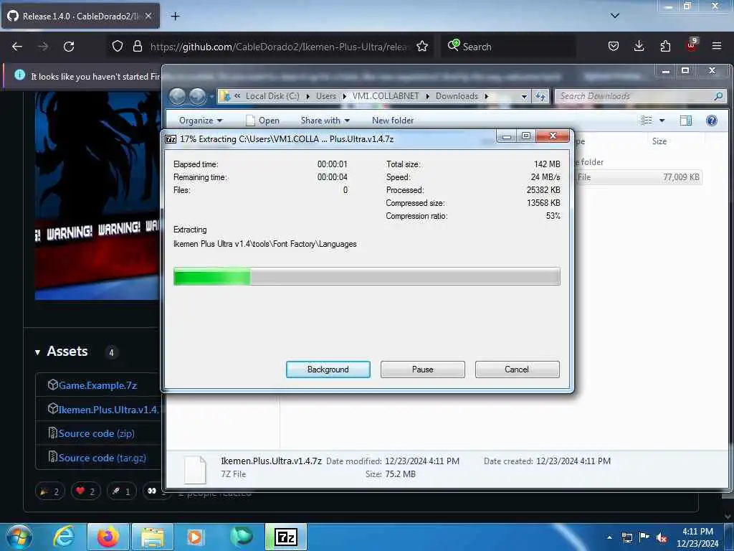Open Explorer address bar history dropdown
The width and height of the screenshot is (734, 551).
click(524, 96)
